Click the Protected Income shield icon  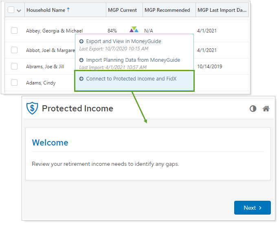coord(32,109)
